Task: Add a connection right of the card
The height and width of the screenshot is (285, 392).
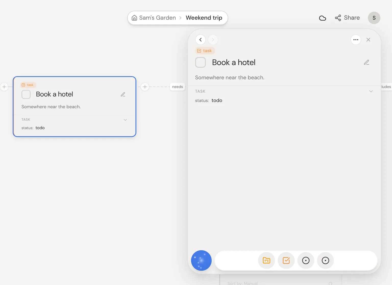Action: click(145, 87)
